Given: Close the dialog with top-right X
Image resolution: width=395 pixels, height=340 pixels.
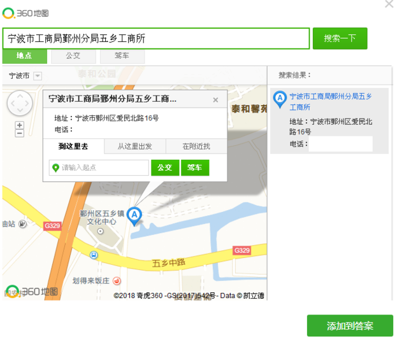Looking at the screenshot, I should pos(389,4).
